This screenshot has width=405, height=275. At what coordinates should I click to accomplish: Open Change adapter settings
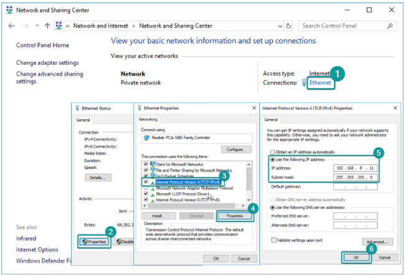tap(47, 63)
